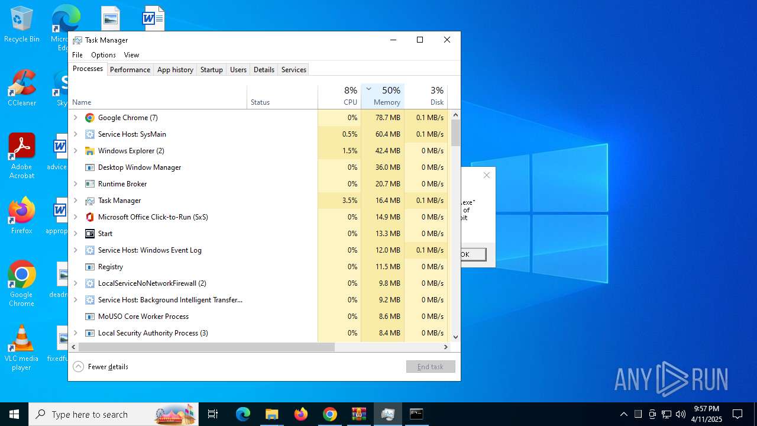Click the scroll down arrow of process list
The width and height of the screenshot is (757, 426).
coord(456,337)
